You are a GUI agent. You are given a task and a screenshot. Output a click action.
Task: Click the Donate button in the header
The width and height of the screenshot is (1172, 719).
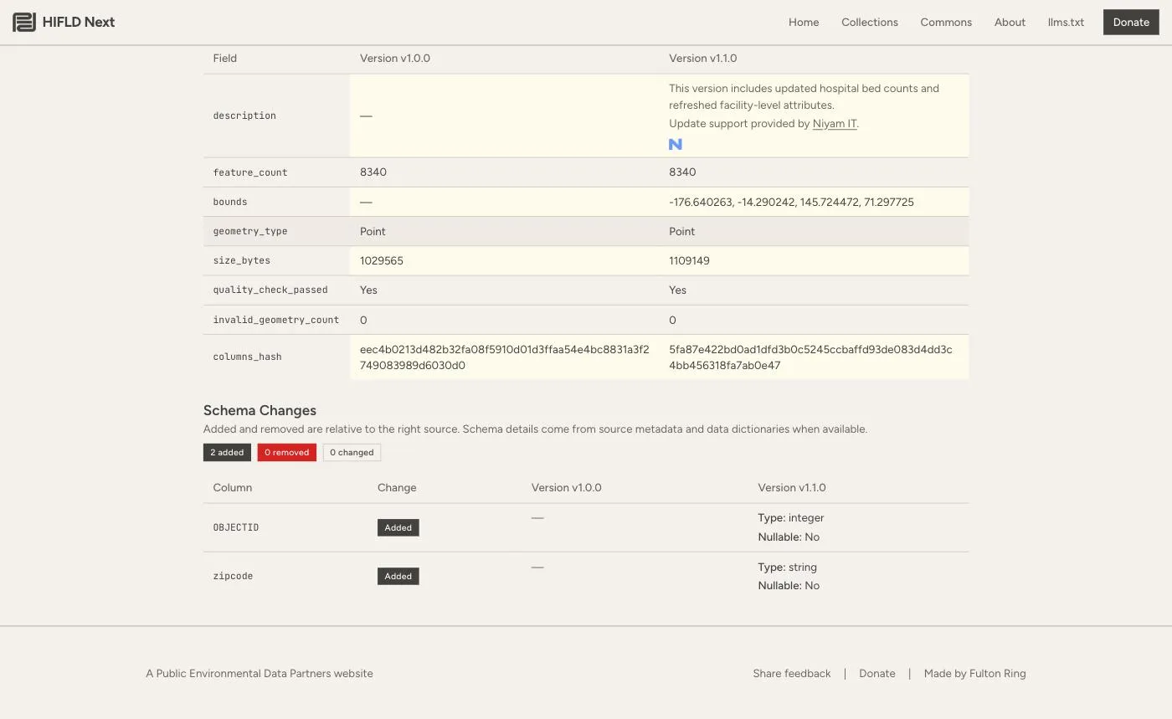click(1131, 23)
